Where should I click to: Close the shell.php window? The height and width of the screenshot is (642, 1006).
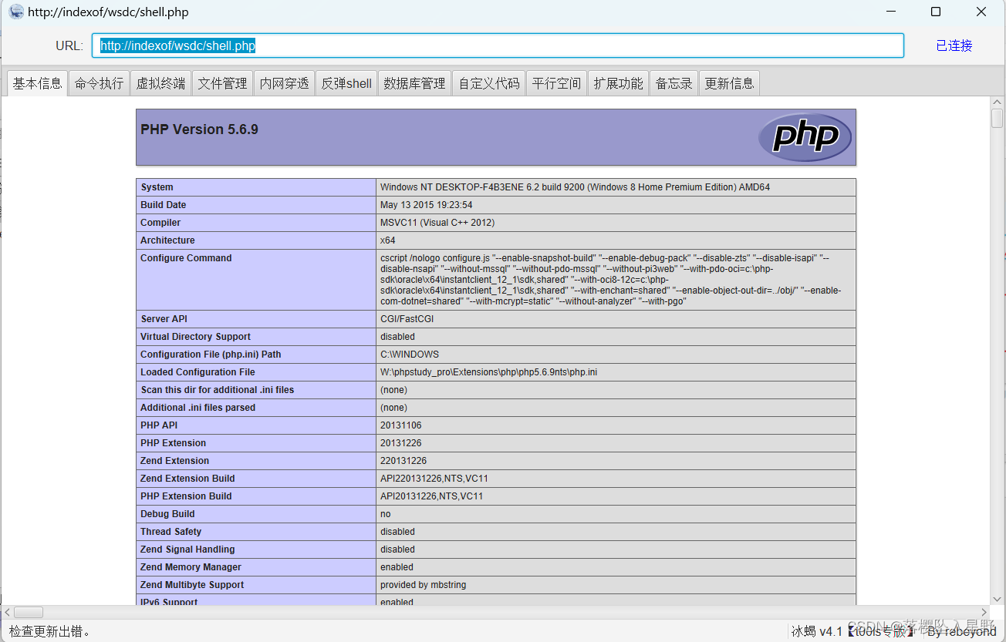click(981, 12)
